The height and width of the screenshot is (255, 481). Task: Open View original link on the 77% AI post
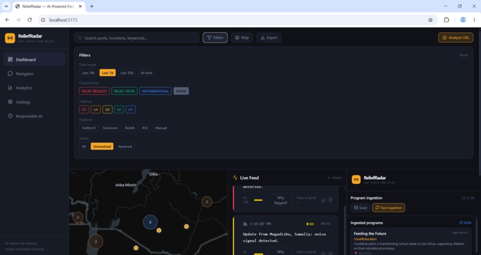306,200
